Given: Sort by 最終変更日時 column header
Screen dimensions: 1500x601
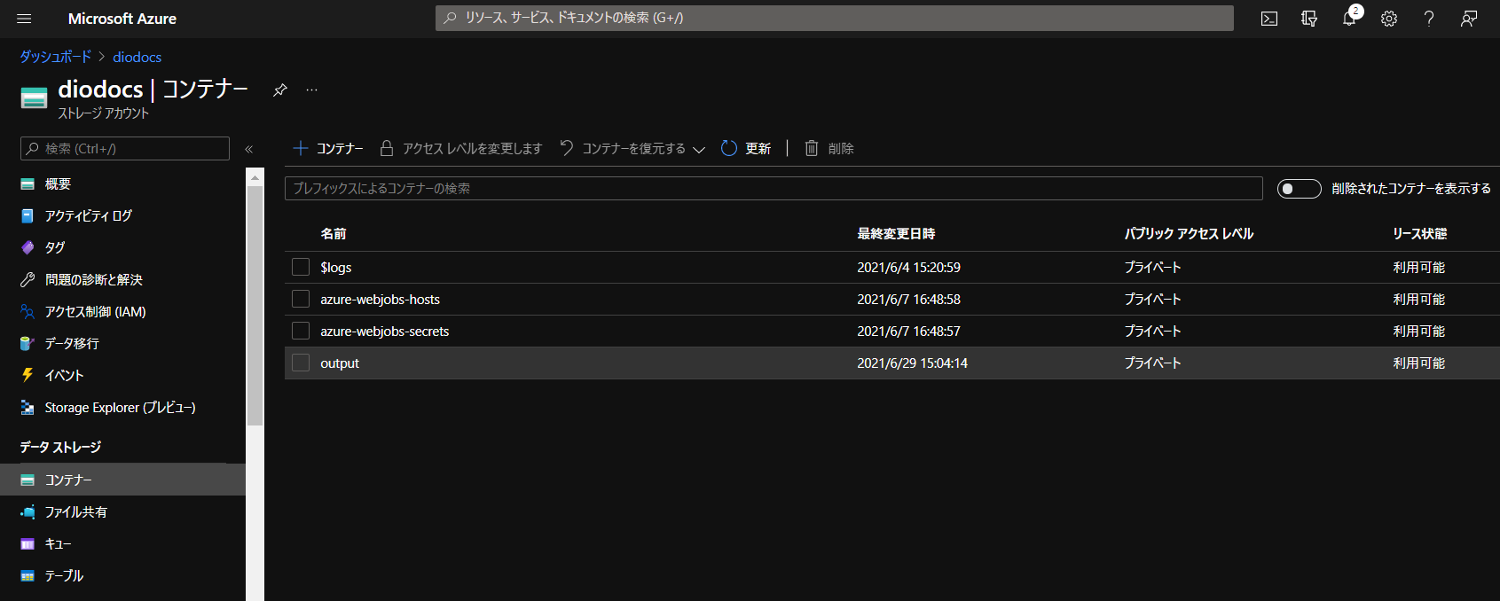Looking at the screenshot, I should [x=896, y=234].
